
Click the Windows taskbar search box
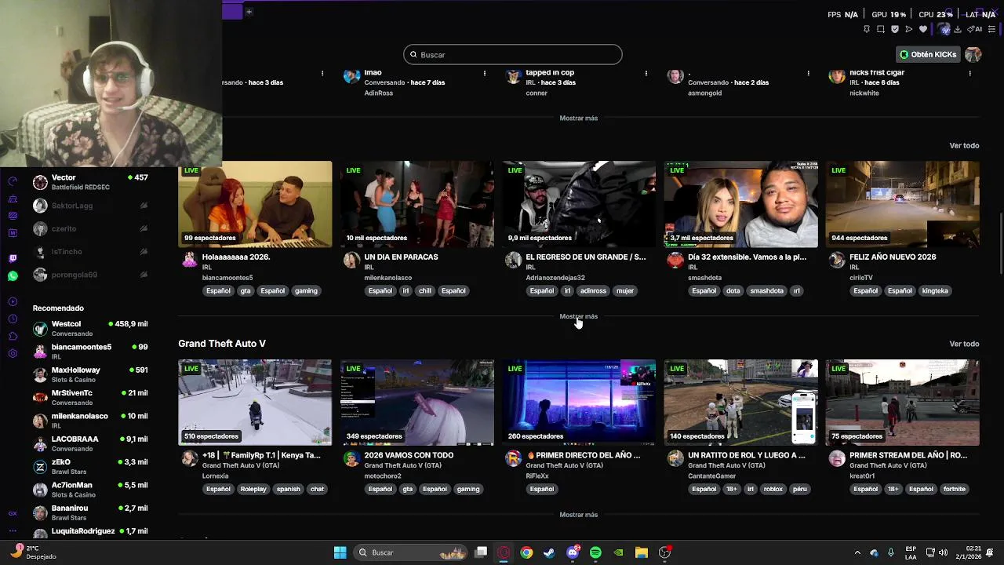point(411,552)
